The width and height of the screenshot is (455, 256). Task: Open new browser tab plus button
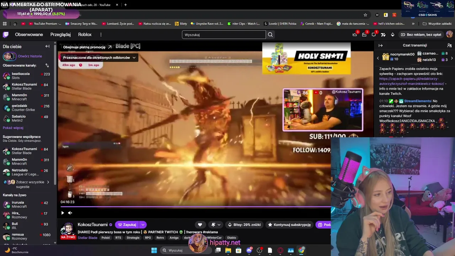tap(125, 5)
